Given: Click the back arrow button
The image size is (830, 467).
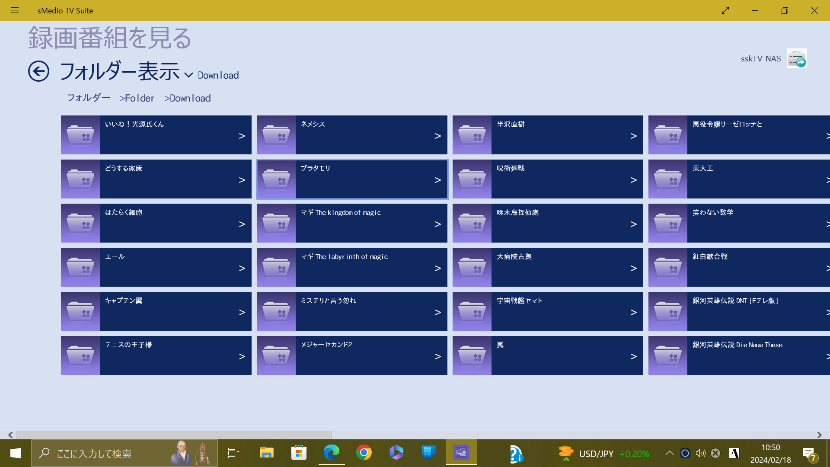Looking at the screenshot, I should 38,71.
